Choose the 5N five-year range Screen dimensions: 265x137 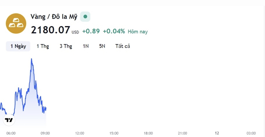[x=102, y=46]
